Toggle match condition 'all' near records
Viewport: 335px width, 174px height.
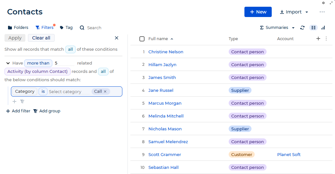tap(103, 71)
